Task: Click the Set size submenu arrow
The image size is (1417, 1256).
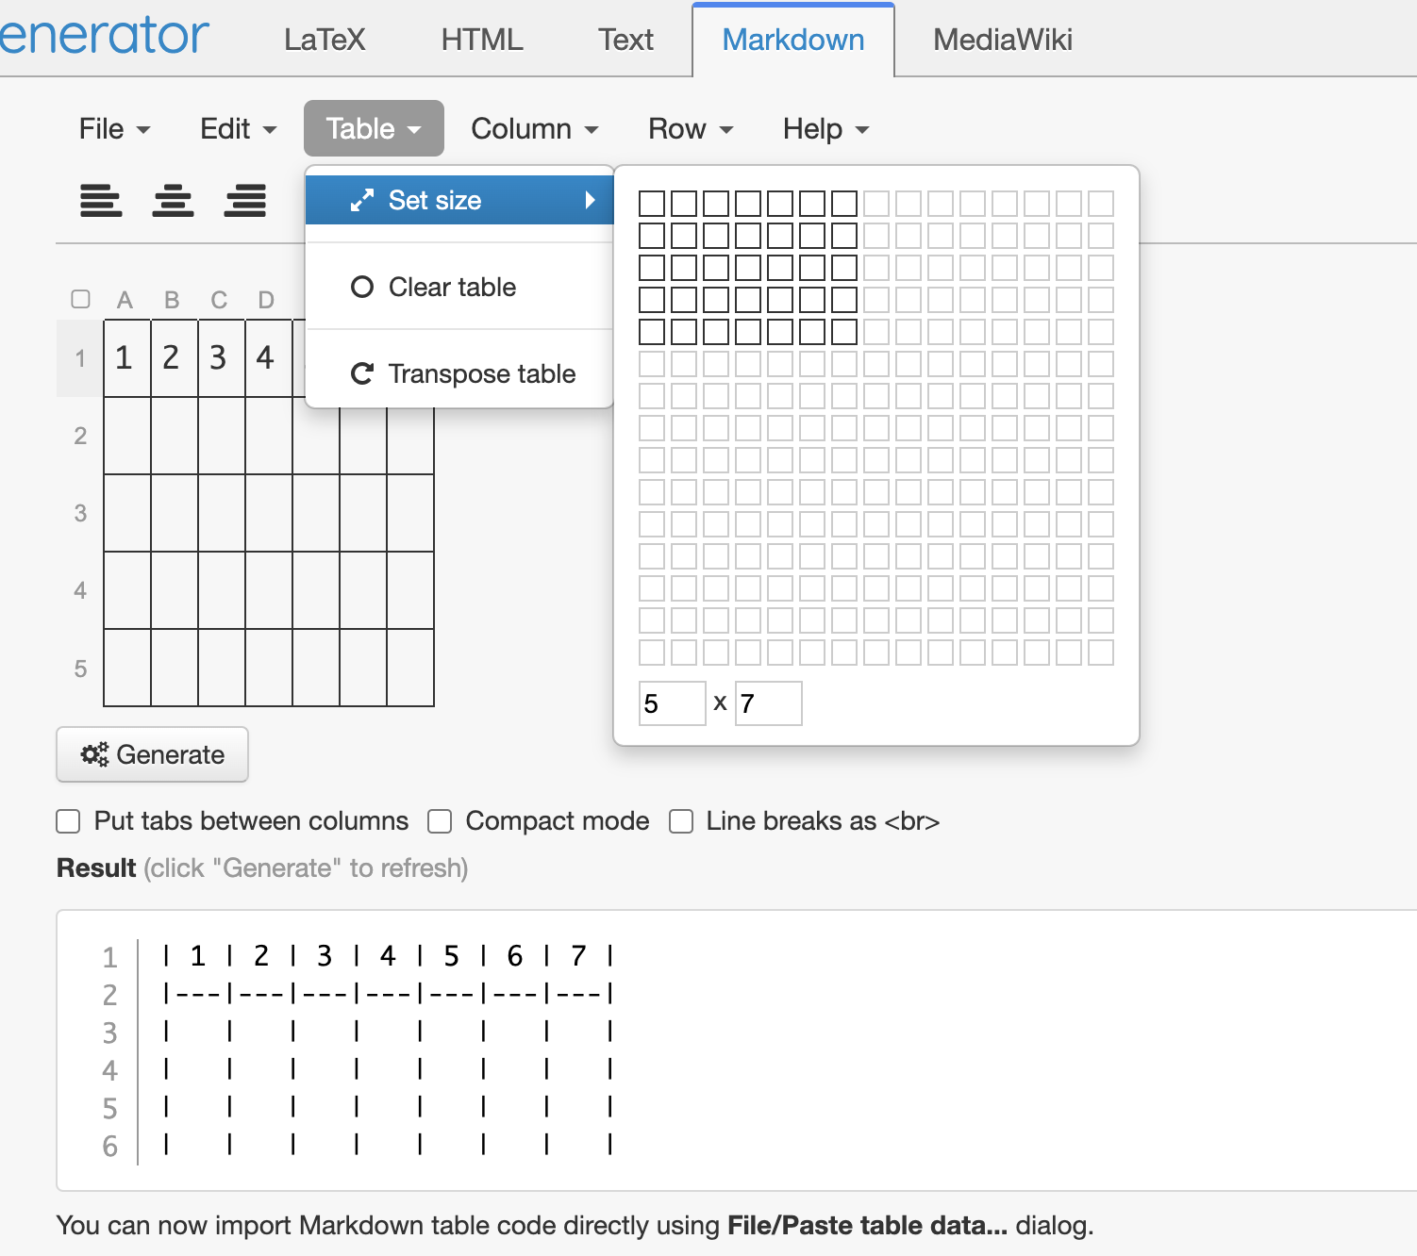Action: coord(590,200)
